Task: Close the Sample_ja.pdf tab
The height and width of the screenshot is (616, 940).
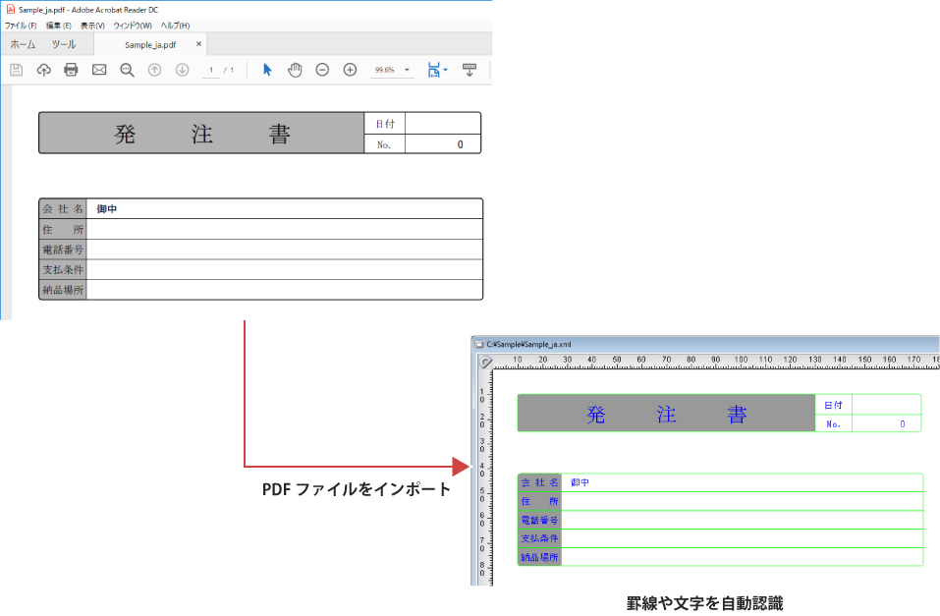Action: [199, 44]
